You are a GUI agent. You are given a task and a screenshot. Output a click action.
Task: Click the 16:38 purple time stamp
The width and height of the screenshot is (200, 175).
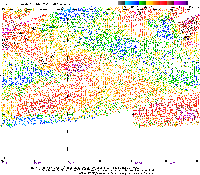138,163
